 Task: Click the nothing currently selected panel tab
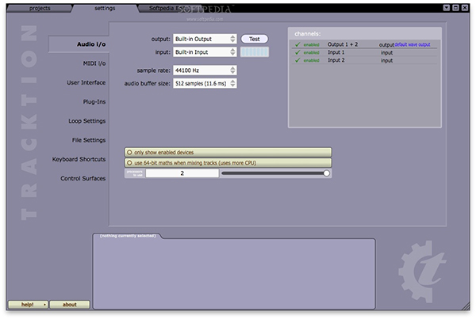coord(128,236)
